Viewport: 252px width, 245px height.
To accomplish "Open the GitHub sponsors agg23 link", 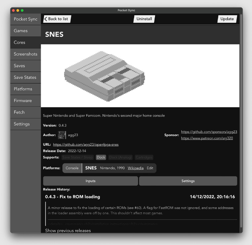I will (x=209, y=132).
